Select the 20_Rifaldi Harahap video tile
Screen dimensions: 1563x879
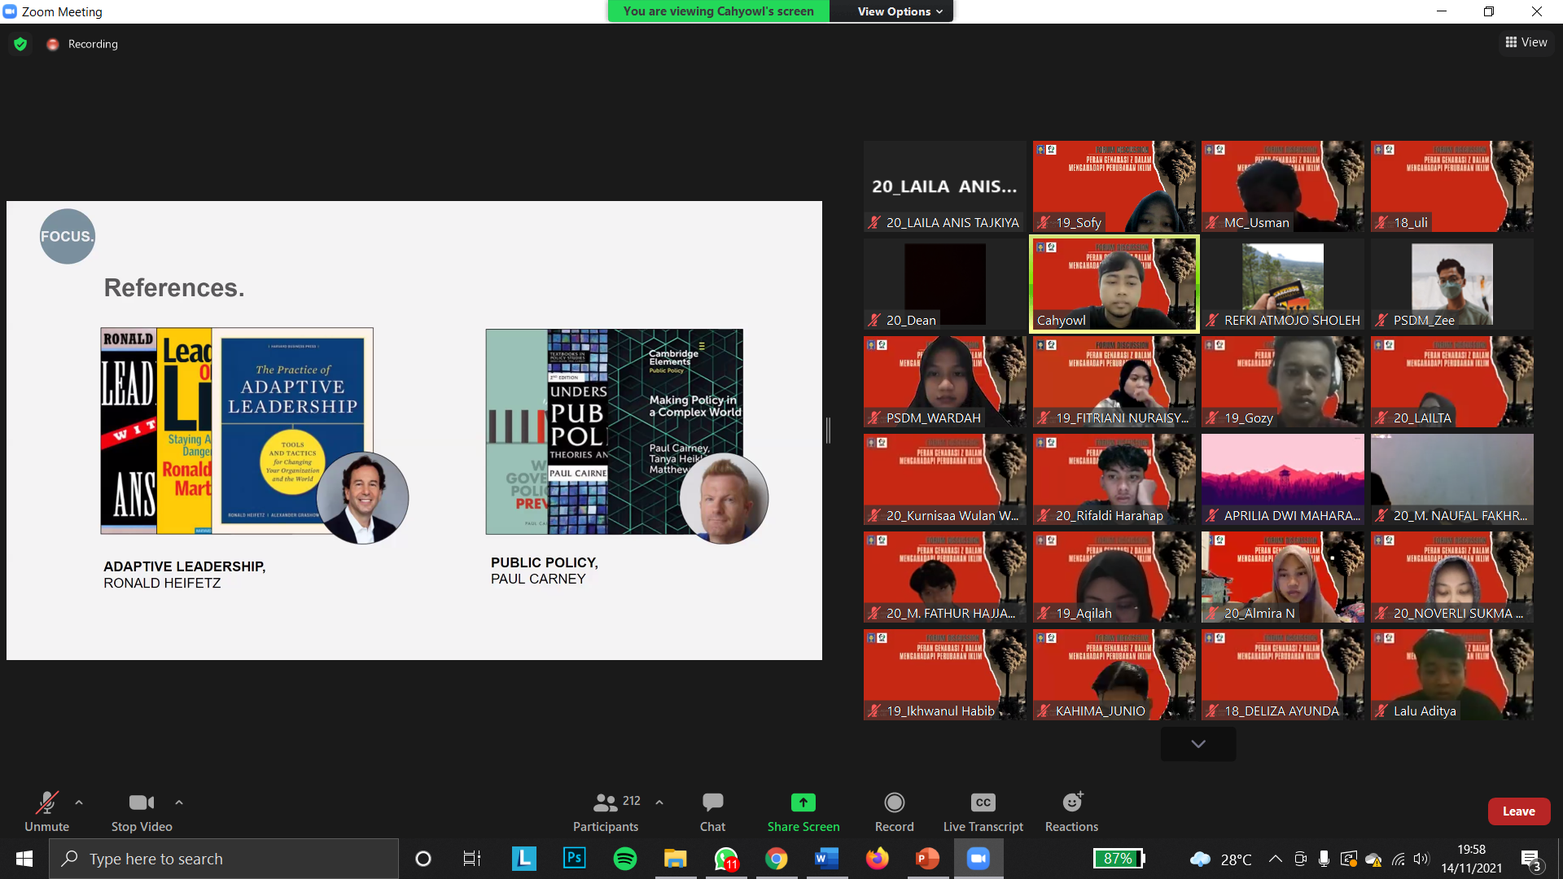point(1114,479)
